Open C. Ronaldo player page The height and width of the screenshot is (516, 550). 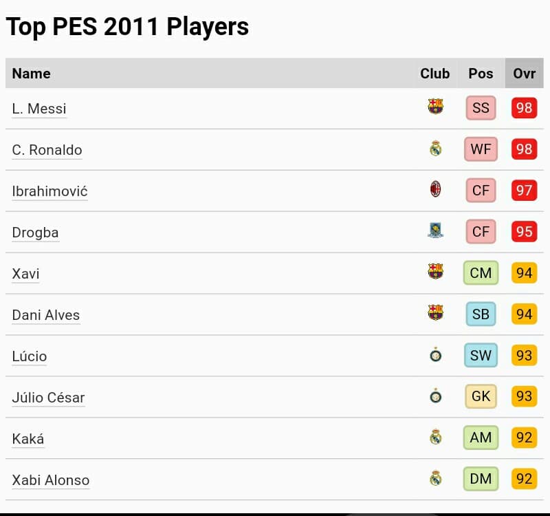click(47, 150)
